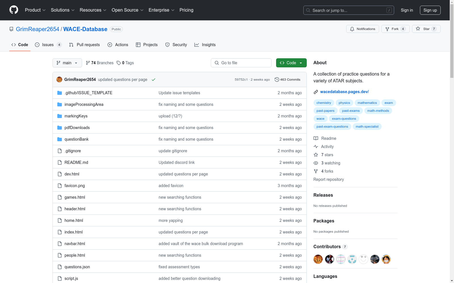Open the index.html file
Viewport: 454px width, 283px height.
tap(73, 232)
